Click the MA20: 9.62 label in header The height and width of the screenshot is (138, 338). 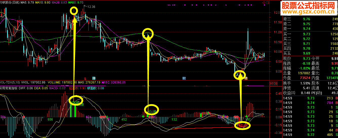click(59, 2)
